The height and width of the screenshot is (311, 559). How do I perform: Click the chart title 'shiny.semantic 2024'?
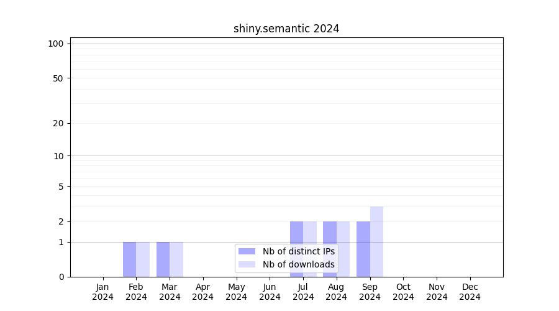[286, 29]
